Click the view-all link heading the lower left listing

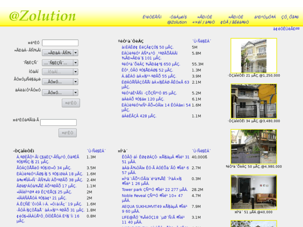[x=96, y=151]
